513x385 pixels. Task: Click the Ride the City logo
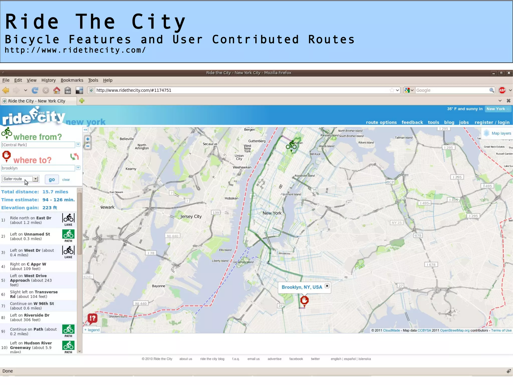pos(34,116)
